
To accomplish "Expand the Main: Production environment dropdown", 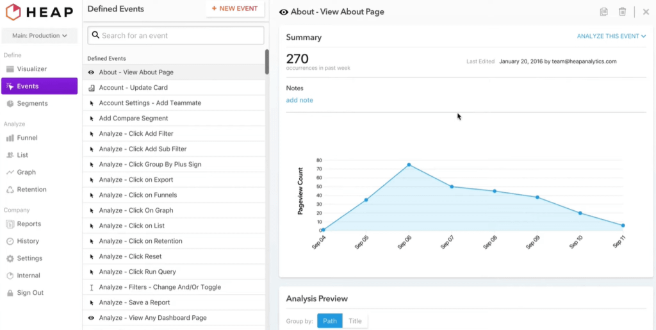I will [x=39, y=36].
